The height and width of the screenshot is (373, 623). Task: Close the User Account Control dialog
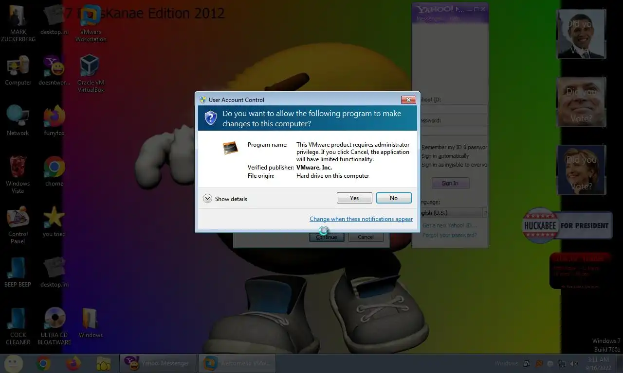point(408,100)
